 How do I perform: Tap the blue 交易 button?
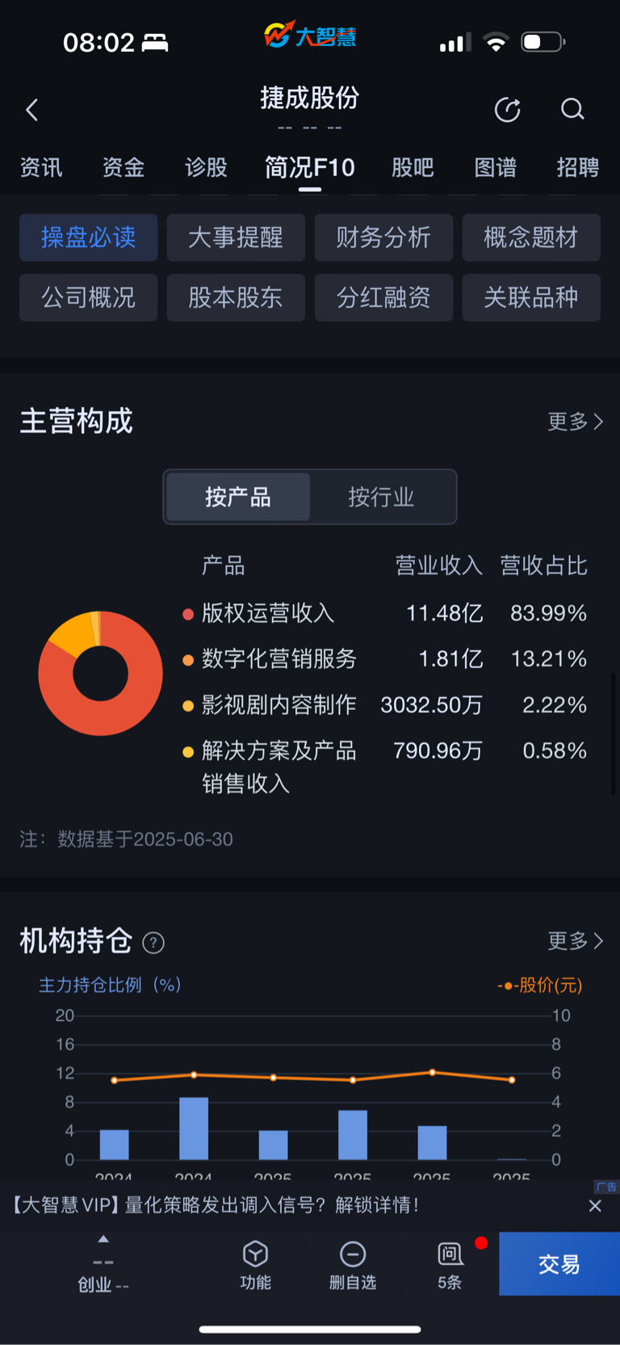[559, 1264]
